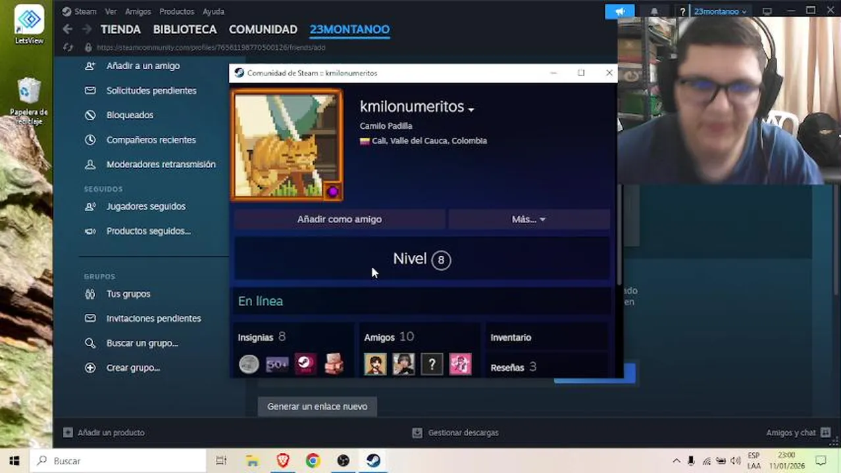841x473 pixels.
Task: Click the taskbar volume speaker icon
Action: pos(735,461)
